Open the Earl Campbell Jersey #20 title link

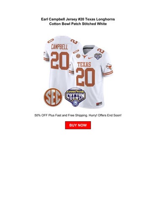point(78,19)
